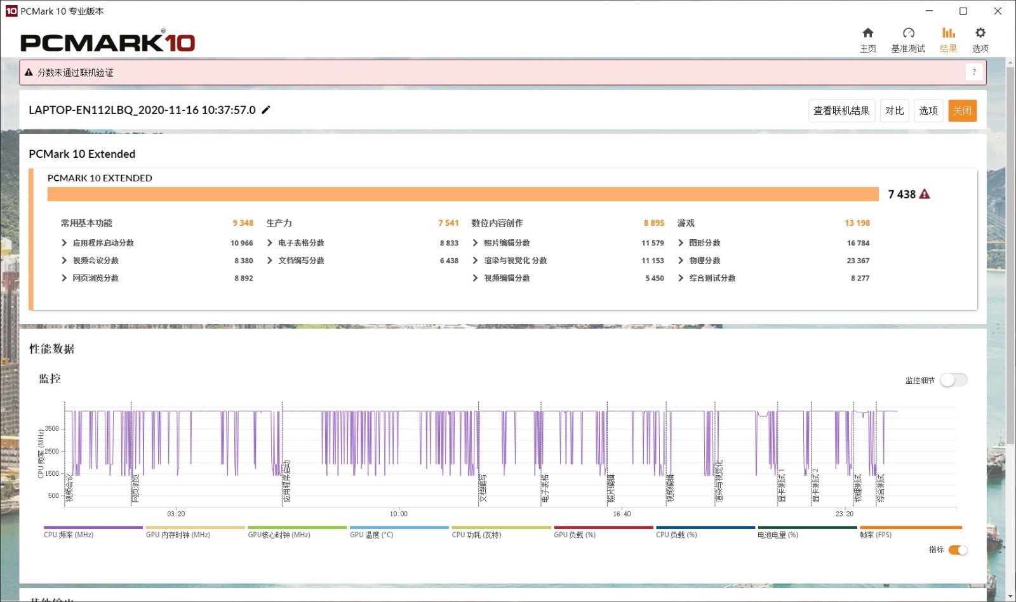Click the question mark help button on the banner
Image resolution: width=1016 pixels, height=602 pixels.
974,72
